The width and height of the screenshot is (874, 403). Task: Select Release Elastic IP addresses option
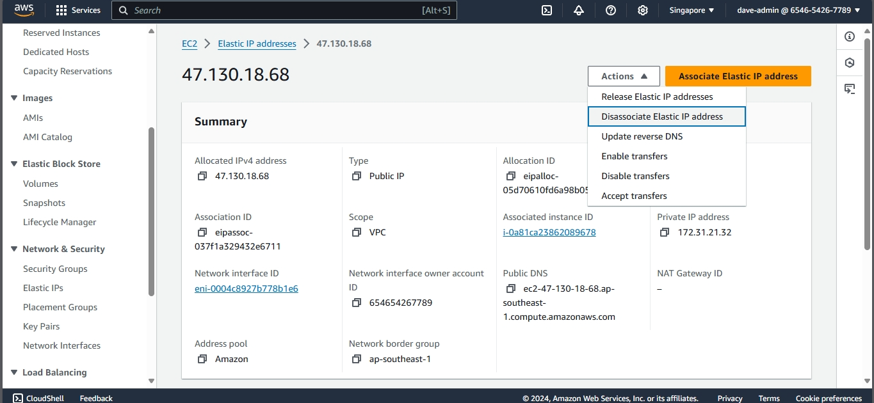(x=657, y=97)
